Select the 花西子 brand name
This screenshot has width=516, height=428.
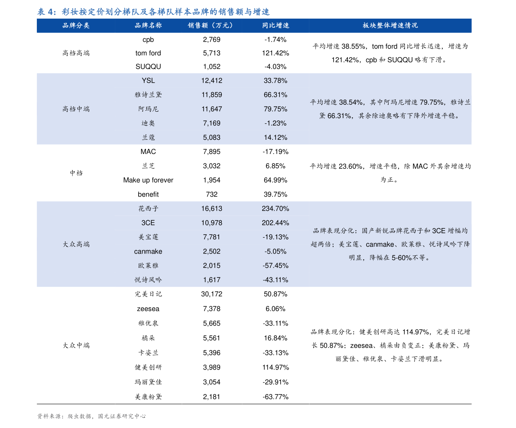tap(148, 209)
